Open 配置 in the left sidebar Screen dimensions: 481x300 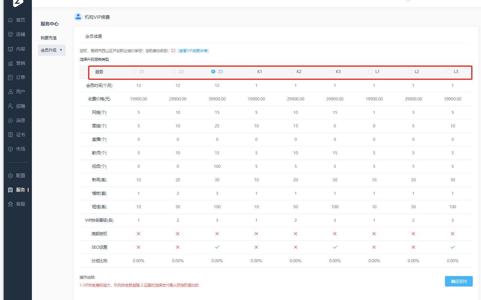21,176
